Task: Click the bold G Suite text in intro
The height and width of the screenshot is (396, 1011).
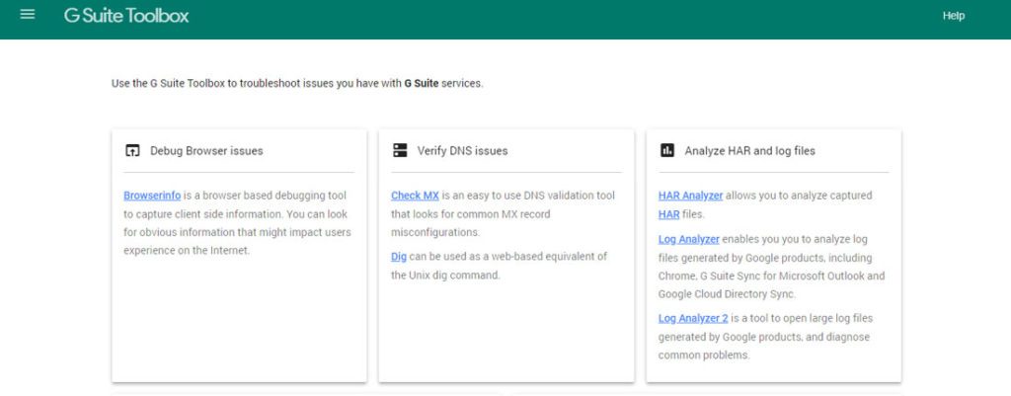Action: (421, 84)
